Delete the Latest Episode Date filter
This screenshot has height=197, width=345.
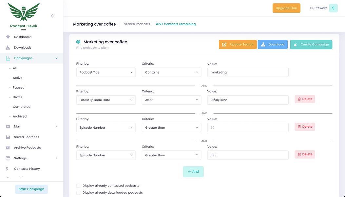tap(305, 99)
